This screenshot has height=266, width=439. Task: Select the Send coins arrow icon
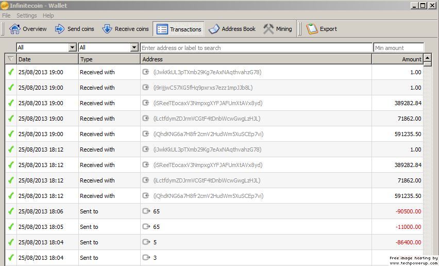tap(59, 29)
